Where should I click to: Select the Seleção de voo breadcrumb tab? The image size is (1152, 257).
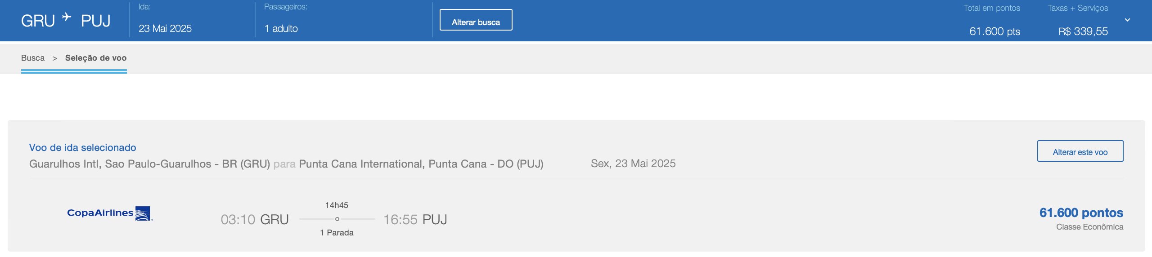tap(96, 58)
